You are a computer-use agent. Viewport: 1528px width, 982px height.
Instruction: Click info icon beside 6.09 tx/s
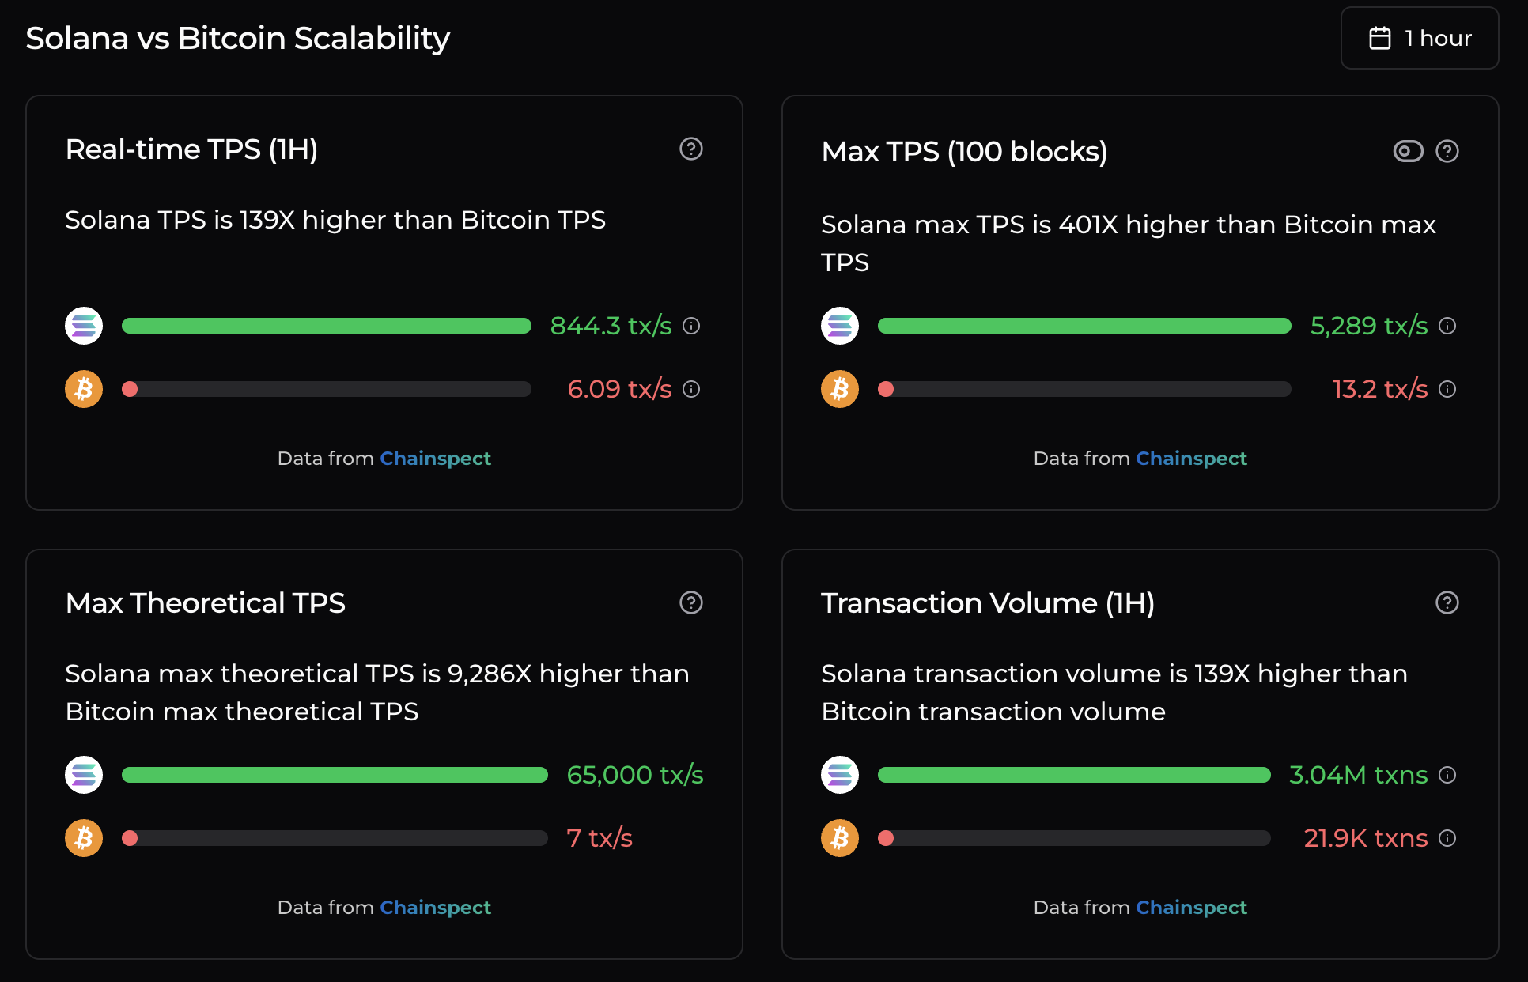click(691, 389)
